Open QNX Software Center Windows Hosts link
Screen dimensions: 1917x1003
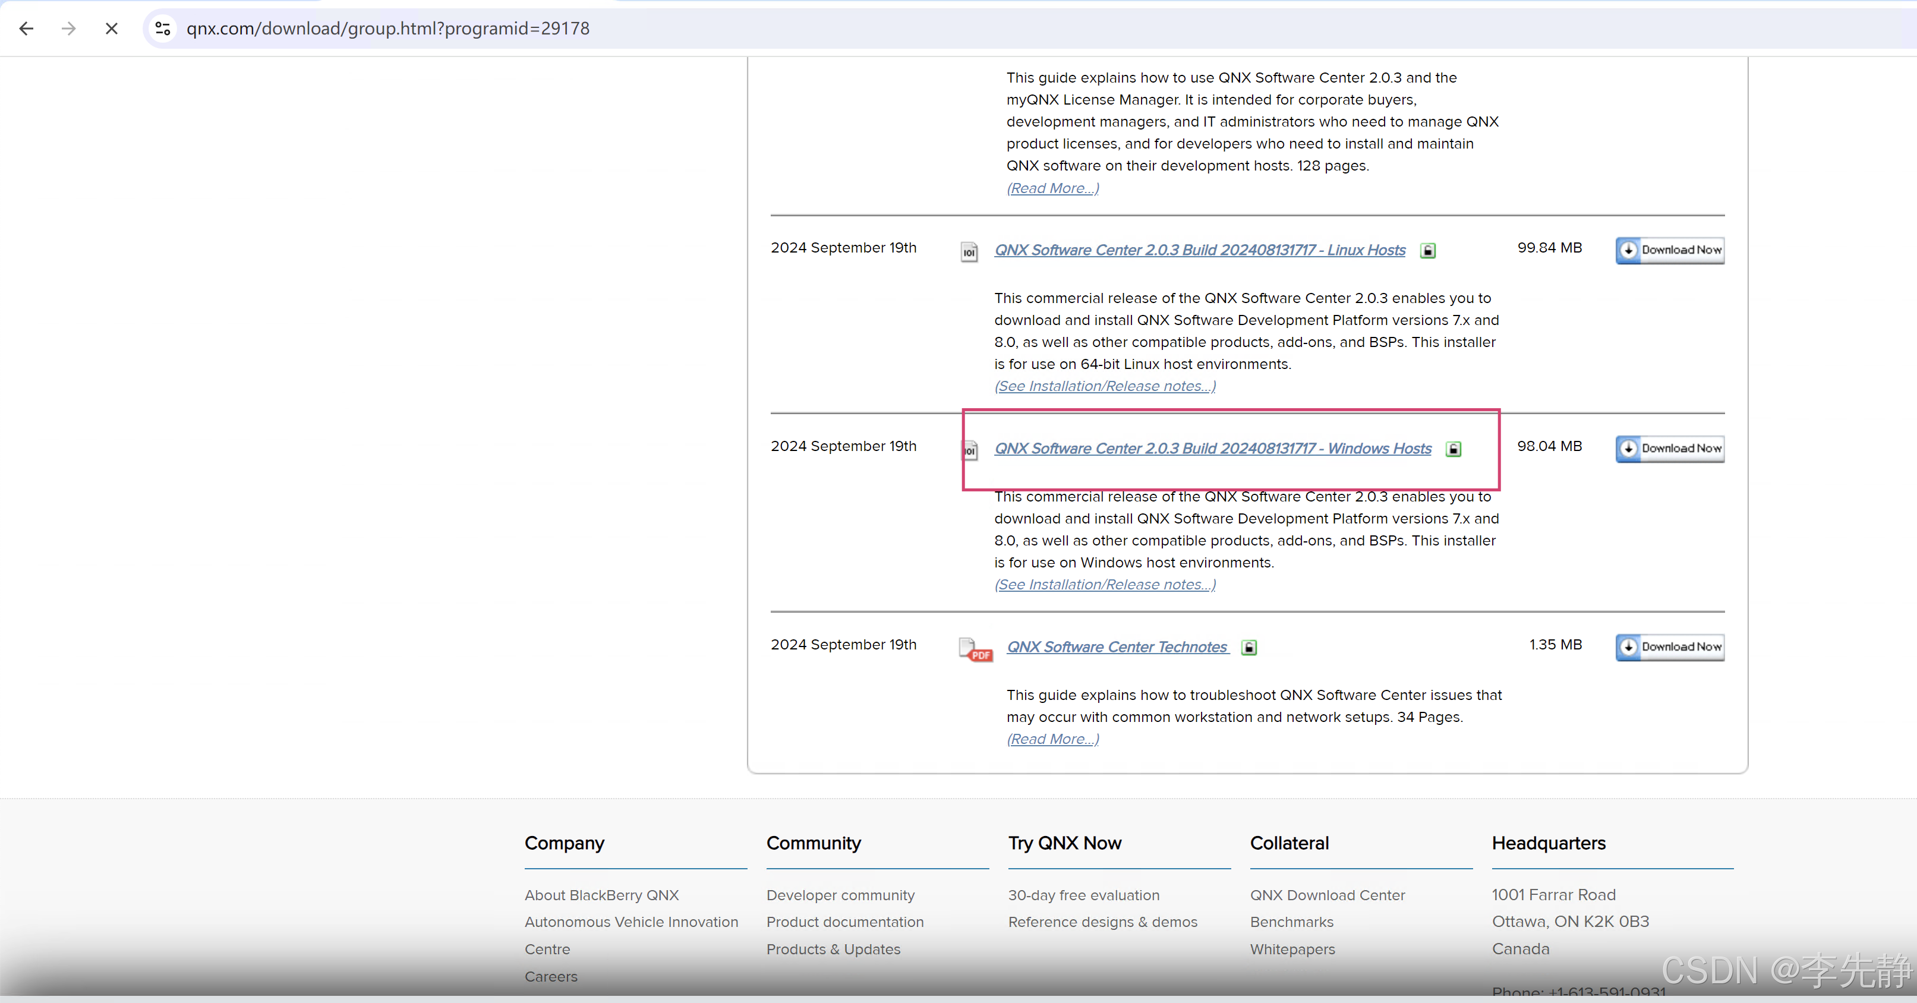[x=1213, y=448]
